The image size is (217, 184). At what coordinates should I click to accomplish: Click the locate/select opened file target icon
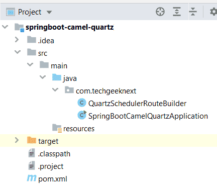[160, 12]
